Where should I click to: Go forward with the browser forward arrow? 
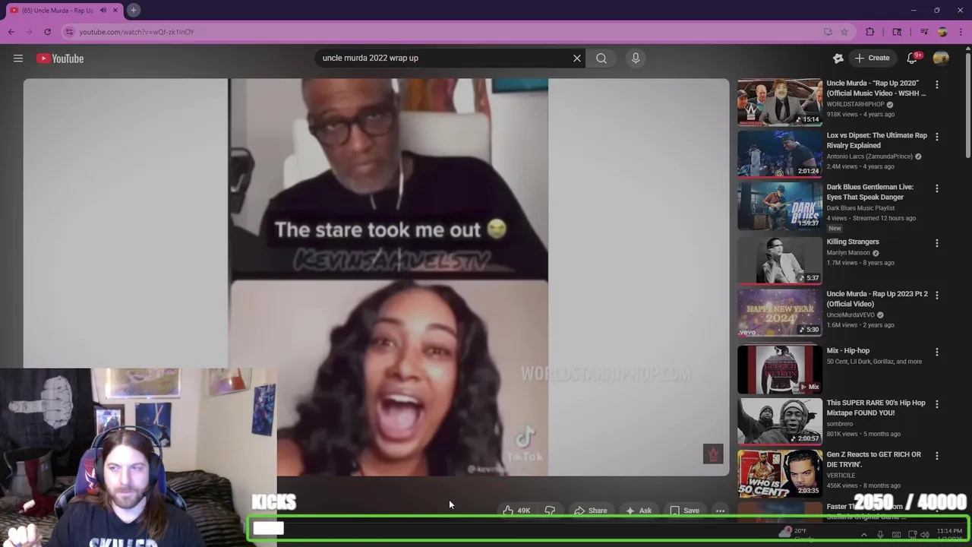(30, 32)
